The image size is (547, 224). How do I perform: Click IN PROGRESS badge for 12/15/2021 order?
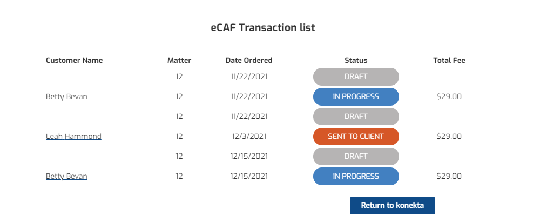(356, 176)
